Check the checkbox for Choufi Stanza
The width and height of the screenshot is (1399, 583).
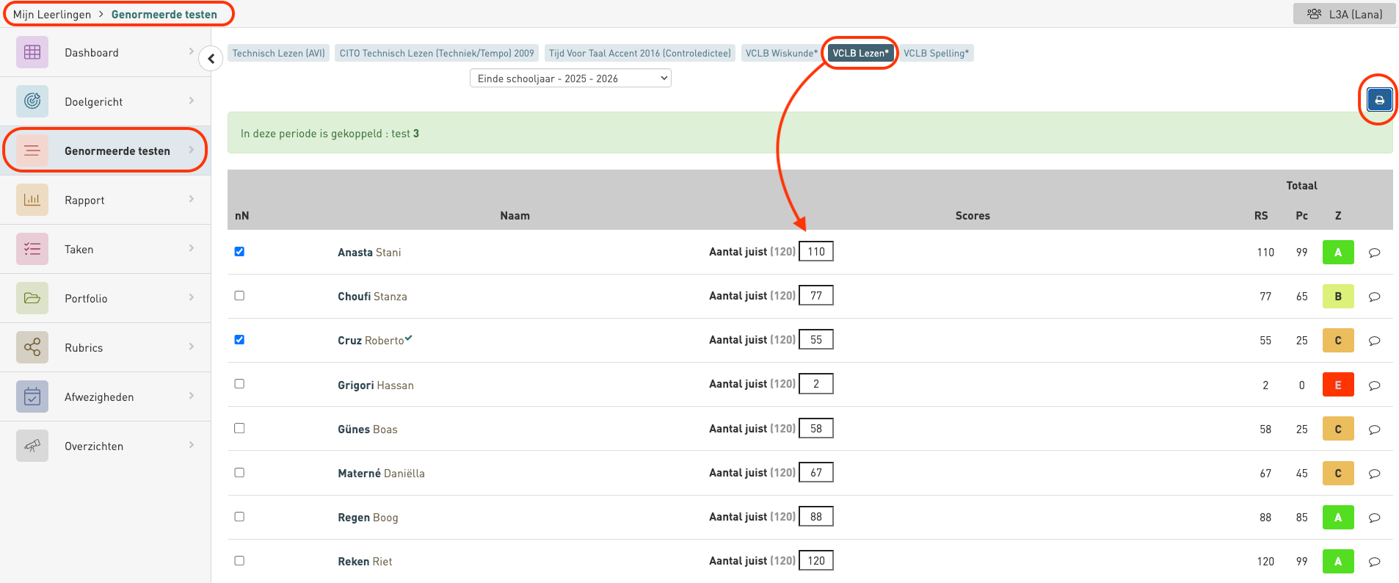(x=239, y=295)
